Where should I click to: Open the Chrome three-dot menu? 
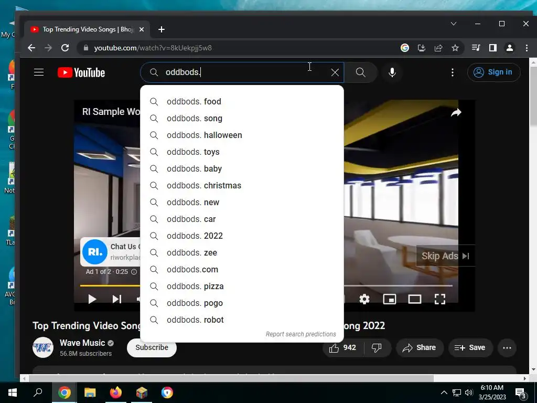[x=527, y=48]
